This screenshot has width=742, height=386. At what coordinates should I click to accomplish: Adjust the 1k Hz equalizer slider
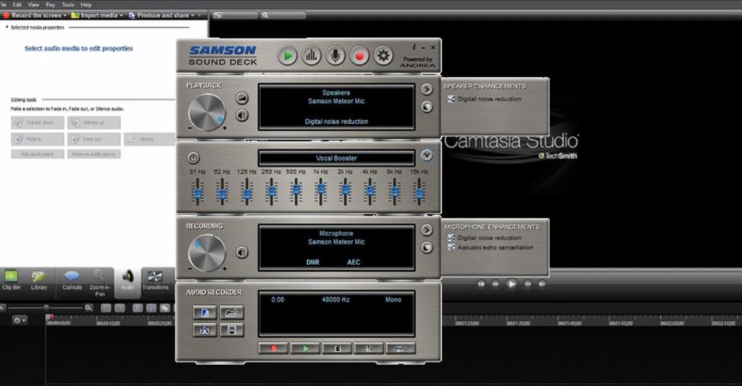[x=320, y=193]
